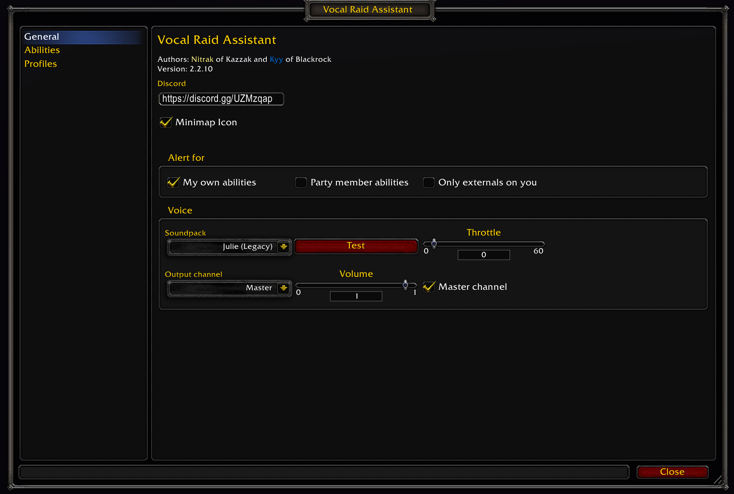Click the Discord URL text field
Image resolution: width=734 pixels, height=494 pixels.
221,99
